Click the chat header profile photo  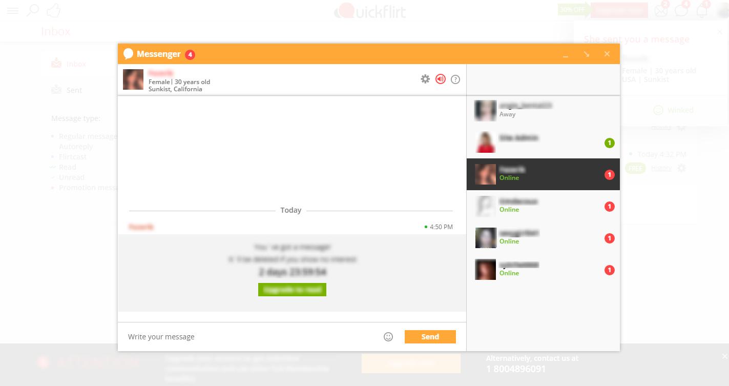(133, 79)
